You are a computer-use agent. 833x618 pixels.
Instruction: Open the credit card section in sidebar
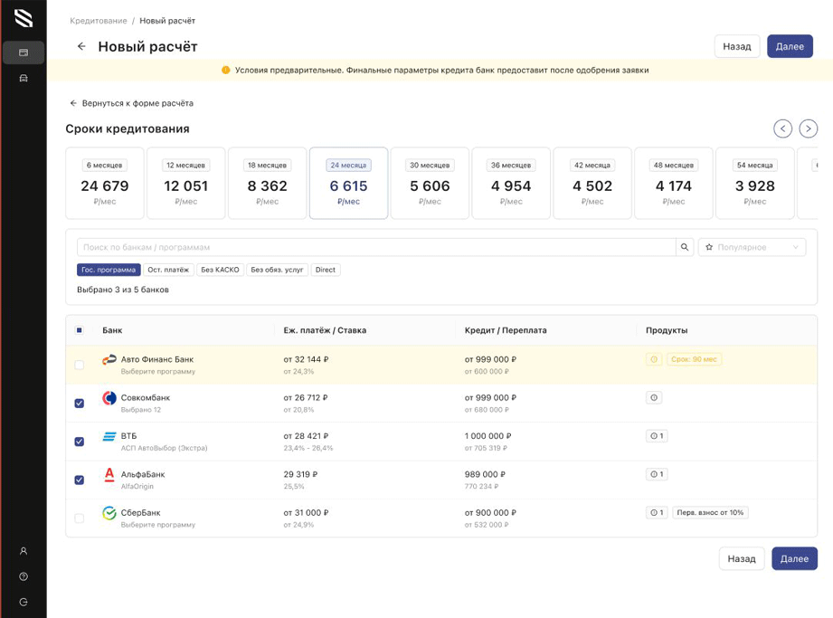tap(24, 52)
